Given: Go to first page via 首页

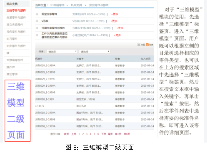Looking at the screenshot, I should click(x=66, y=134).
